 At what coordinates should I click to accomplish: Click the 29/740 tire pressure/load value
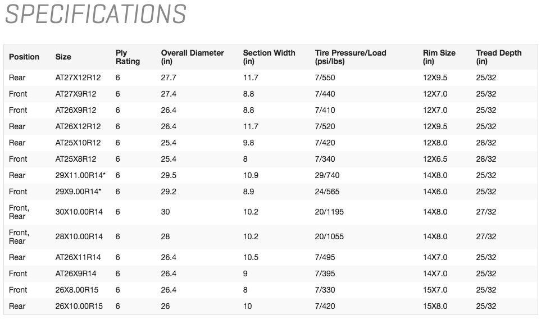327,175
